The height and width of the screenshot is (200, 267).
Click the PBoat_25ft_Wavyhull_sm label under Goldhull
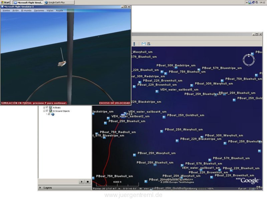click(x=184, y=130)
